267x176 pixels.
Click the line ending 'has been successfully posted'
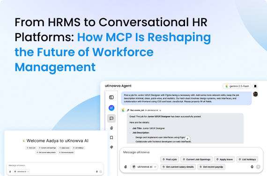click(x=165, y=117)
